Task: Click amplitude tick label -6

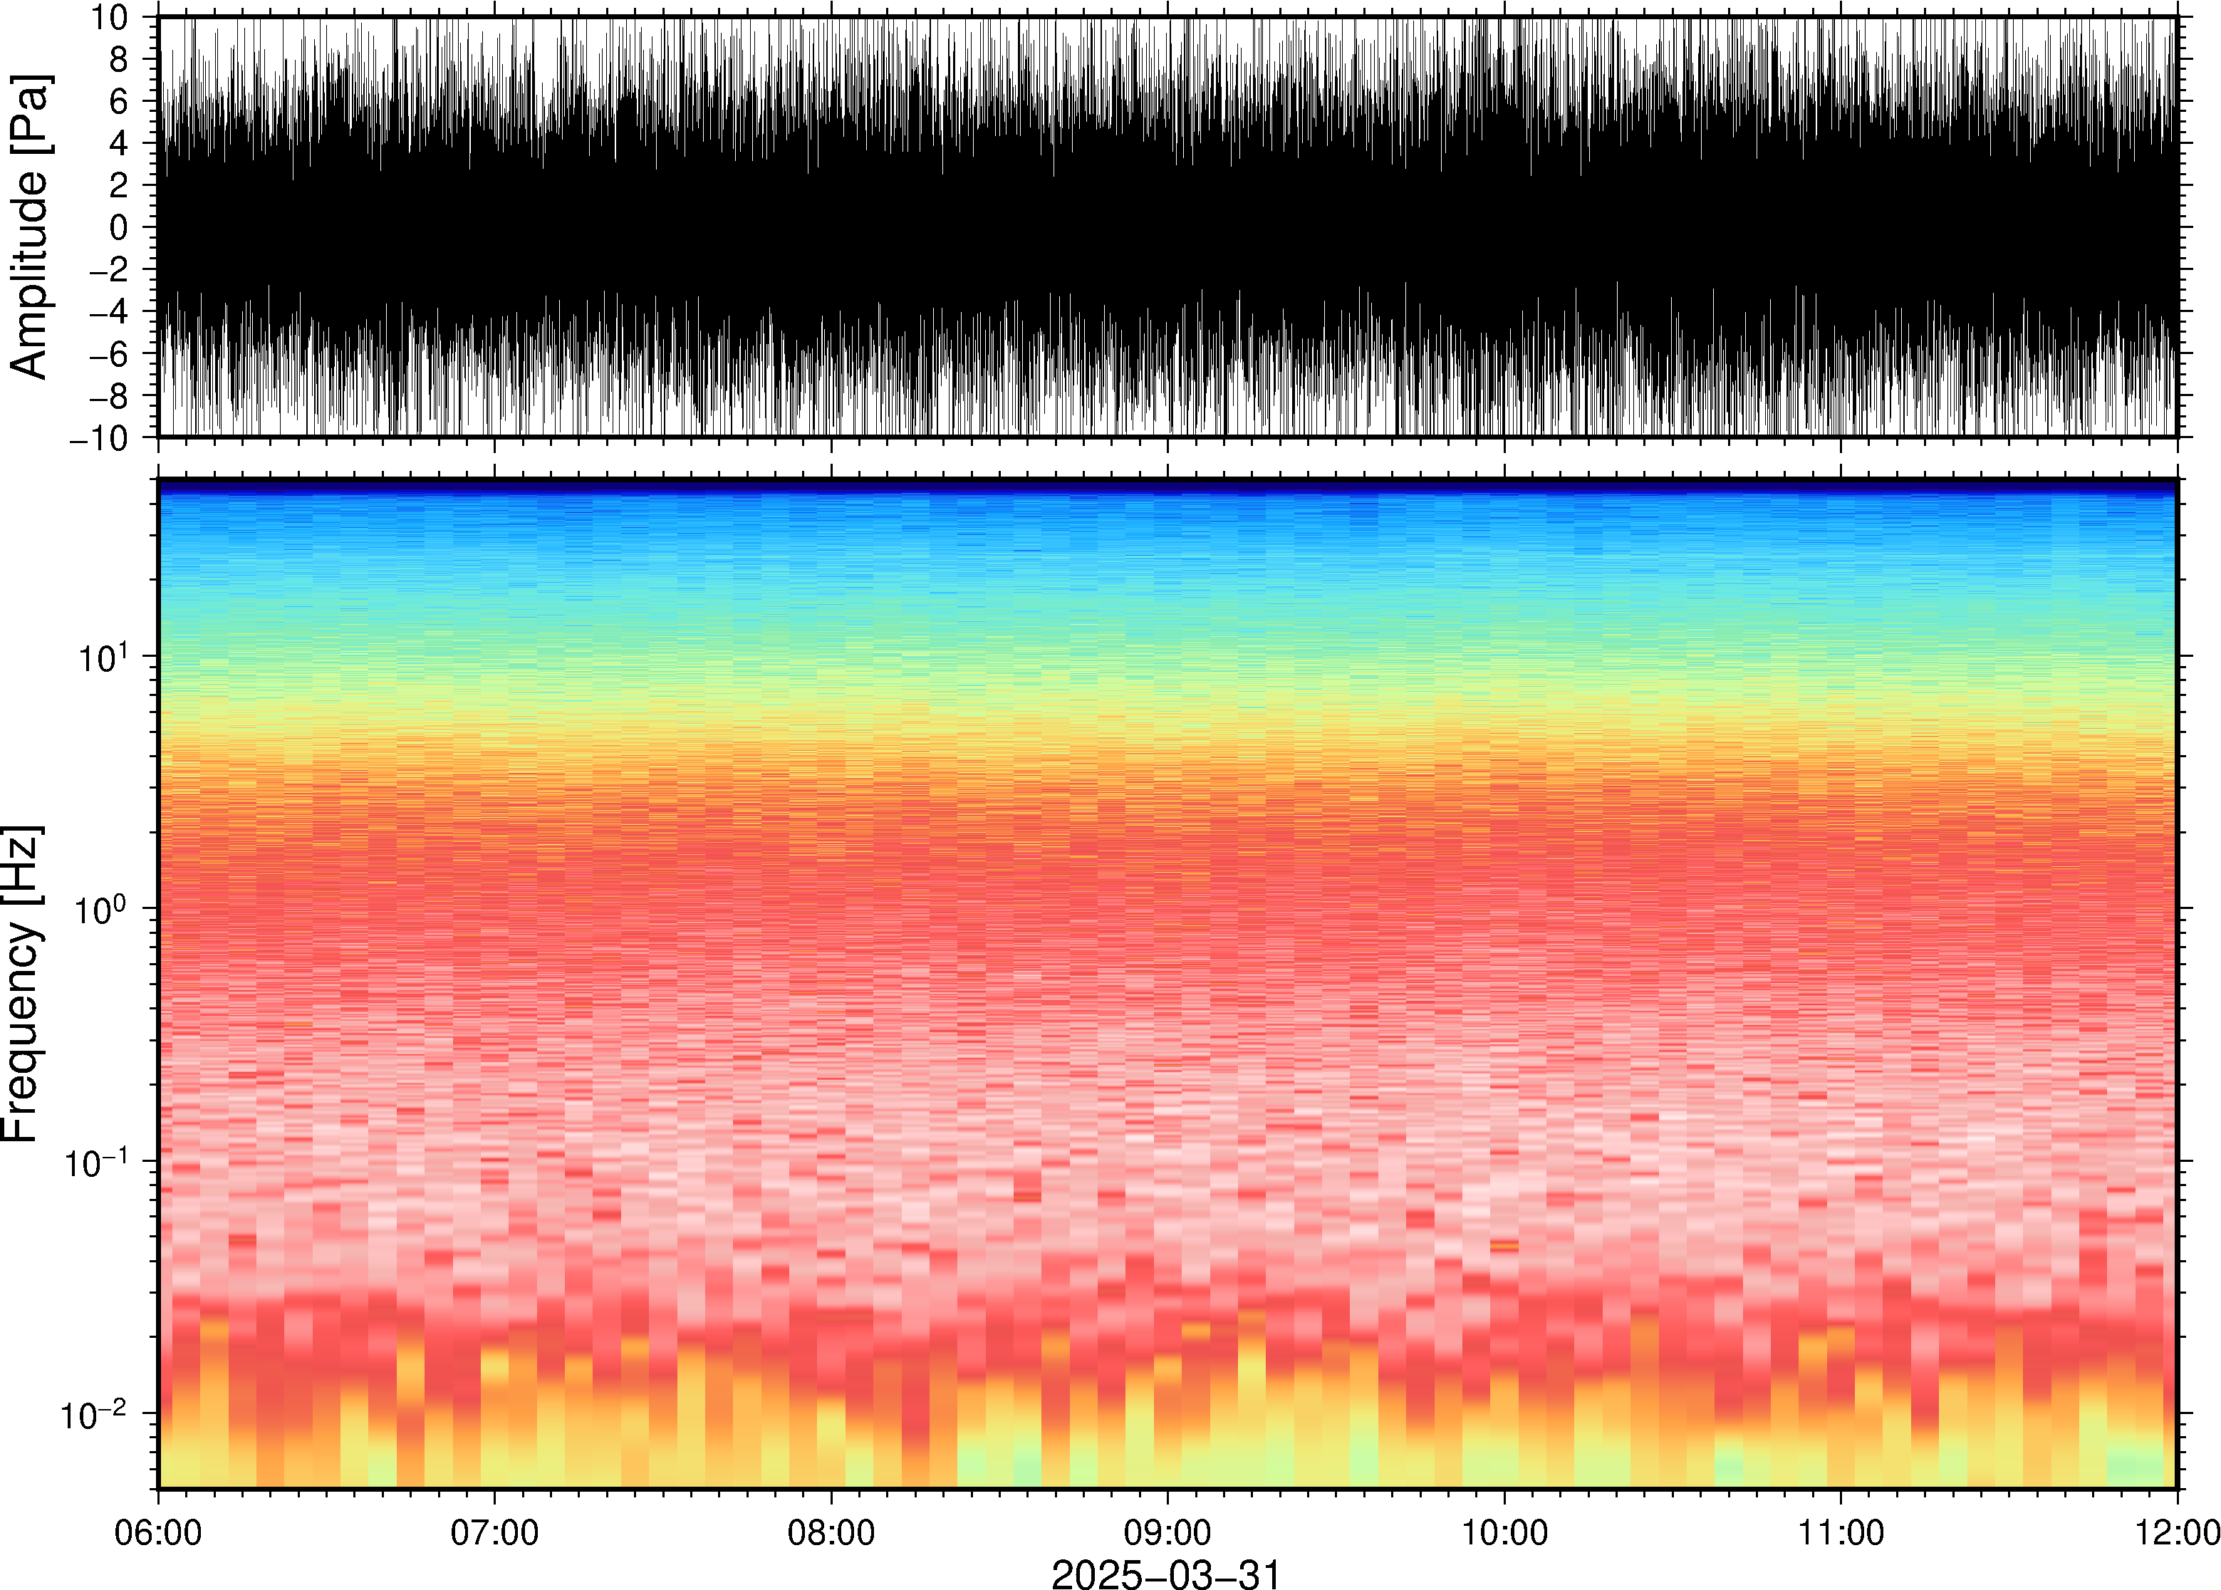Action: pos(110,353)
